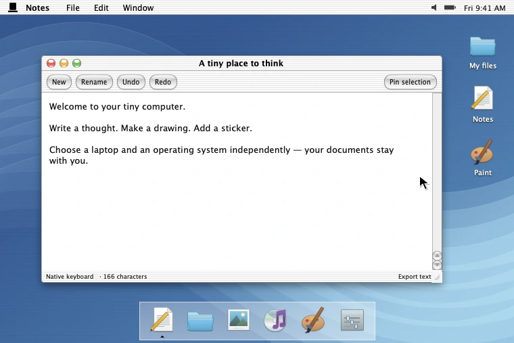Click the Redo button
The width and height of the screenshot is (514, 343).
coord(163,82)
